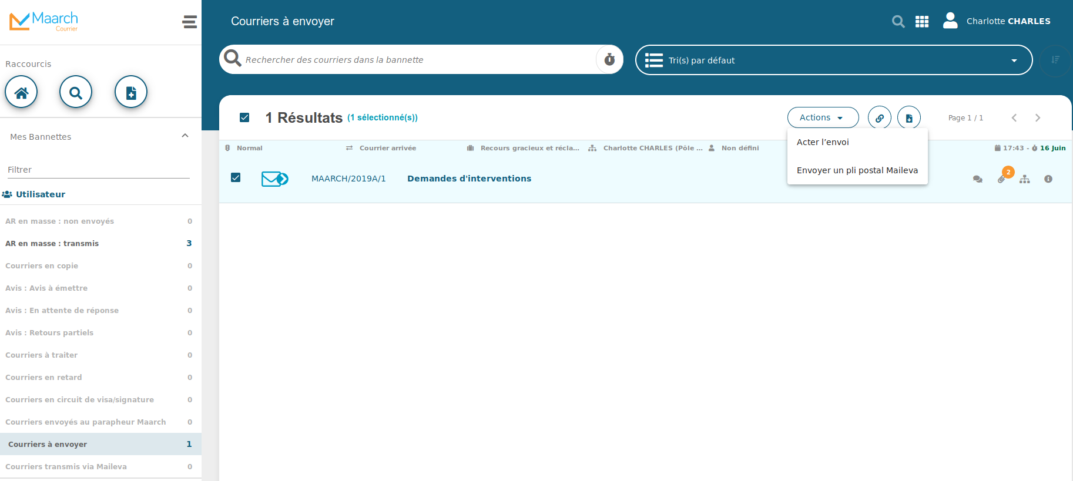Click the 16 juin deadline date
The height and width of the screenshot is (481, 1073).
(1052, 148)
